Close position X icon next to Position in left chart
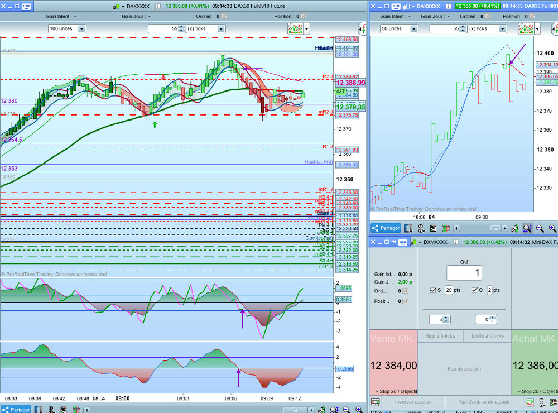The image size is (558, 413). (303, 16)
